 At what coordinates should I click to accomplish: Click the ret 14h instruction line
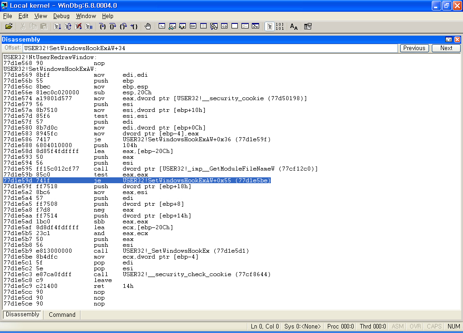69,286
